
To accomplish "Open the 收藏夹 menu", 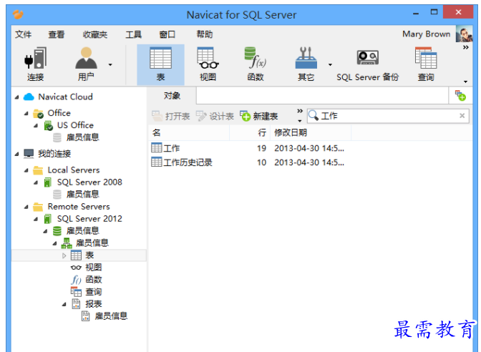I will (95, 34).
